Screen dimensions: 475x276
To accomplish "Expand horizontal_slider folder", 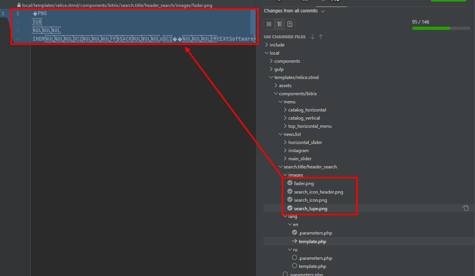I will [x=285, y=142].
